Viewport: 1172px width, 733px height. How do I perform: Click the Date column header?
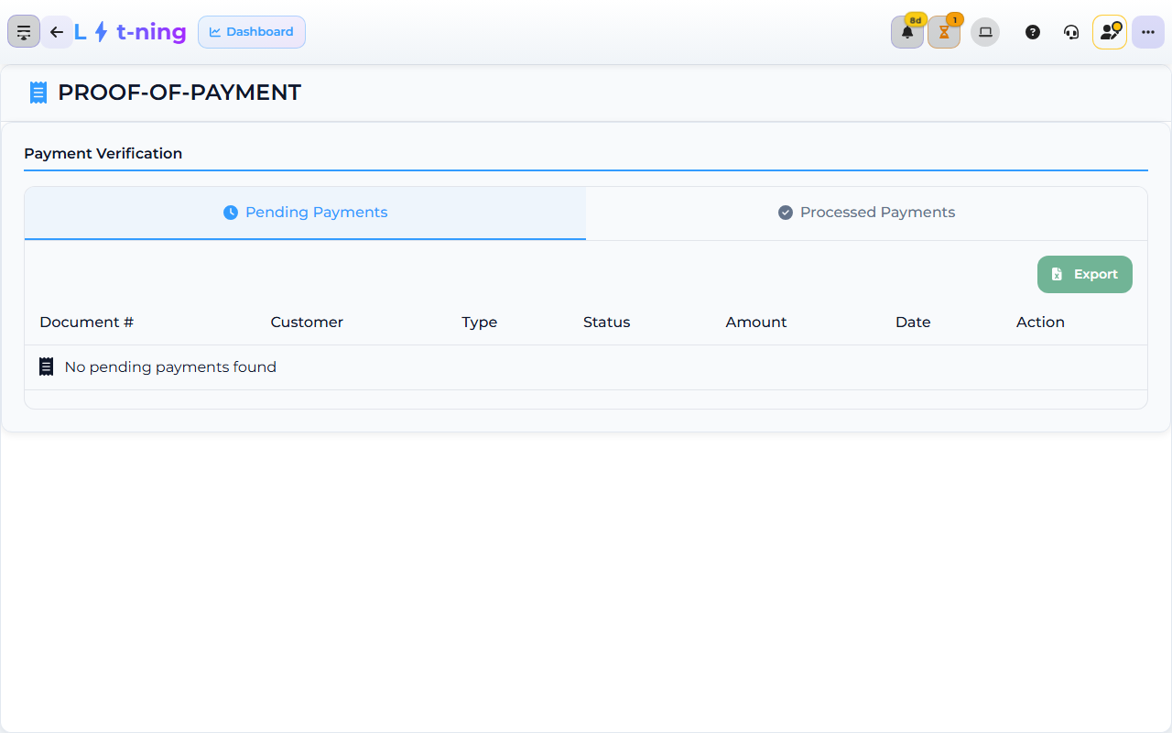(x=913, y=323)
